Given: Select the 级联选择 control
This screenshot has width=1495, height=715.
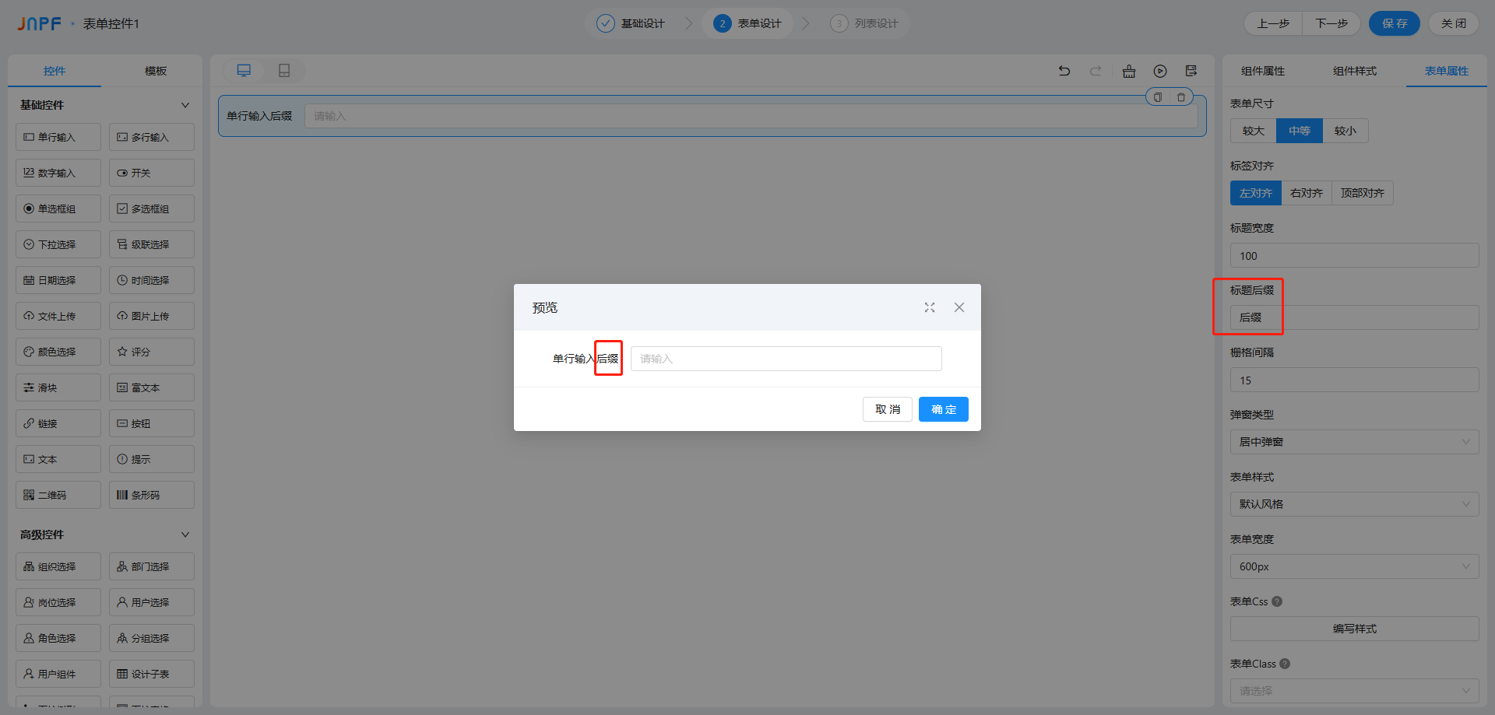Looking at the screenshot, I should (152, 244).
